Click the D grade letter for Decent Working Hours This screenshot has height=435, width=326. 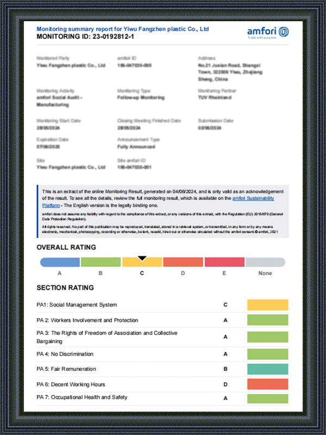tap(225, 384)
